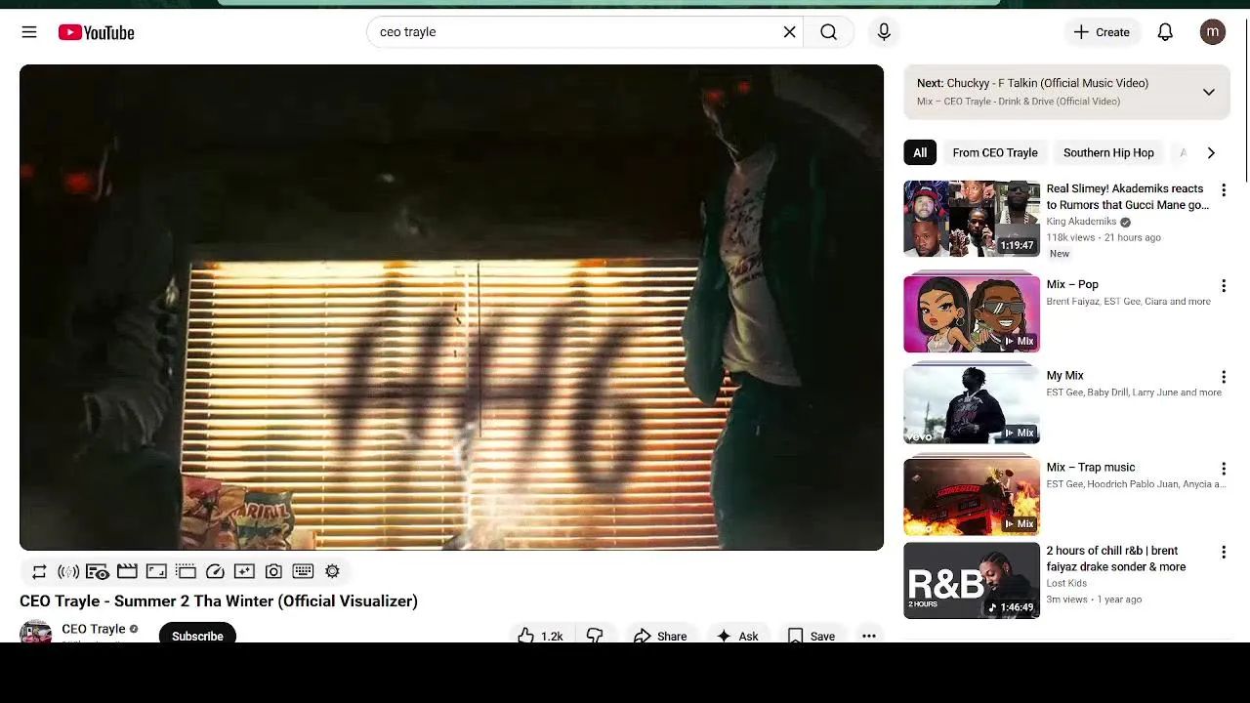Open enhancer settings gear icon

pyautogui.click(x=332, y=571)
